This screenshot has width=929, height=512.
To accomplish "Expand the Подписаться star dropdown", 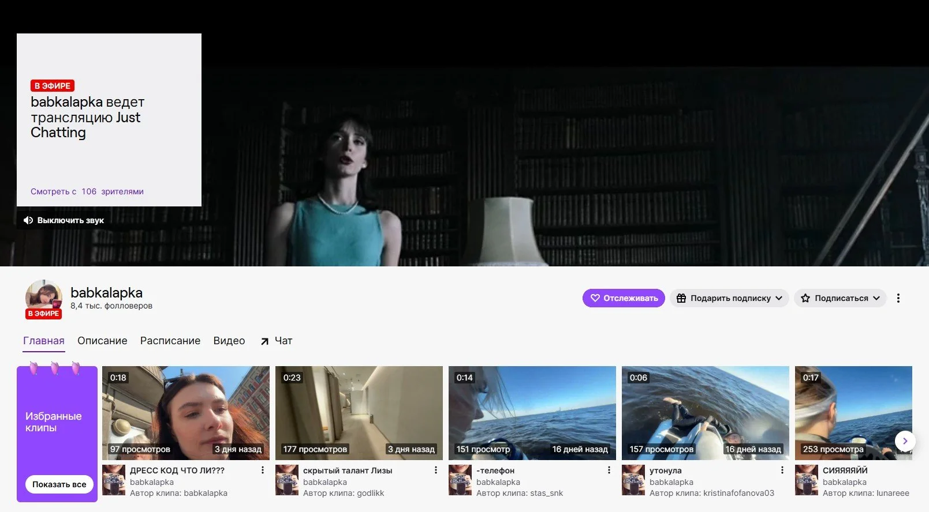I will pyautogui.click(x=840, y=298).
